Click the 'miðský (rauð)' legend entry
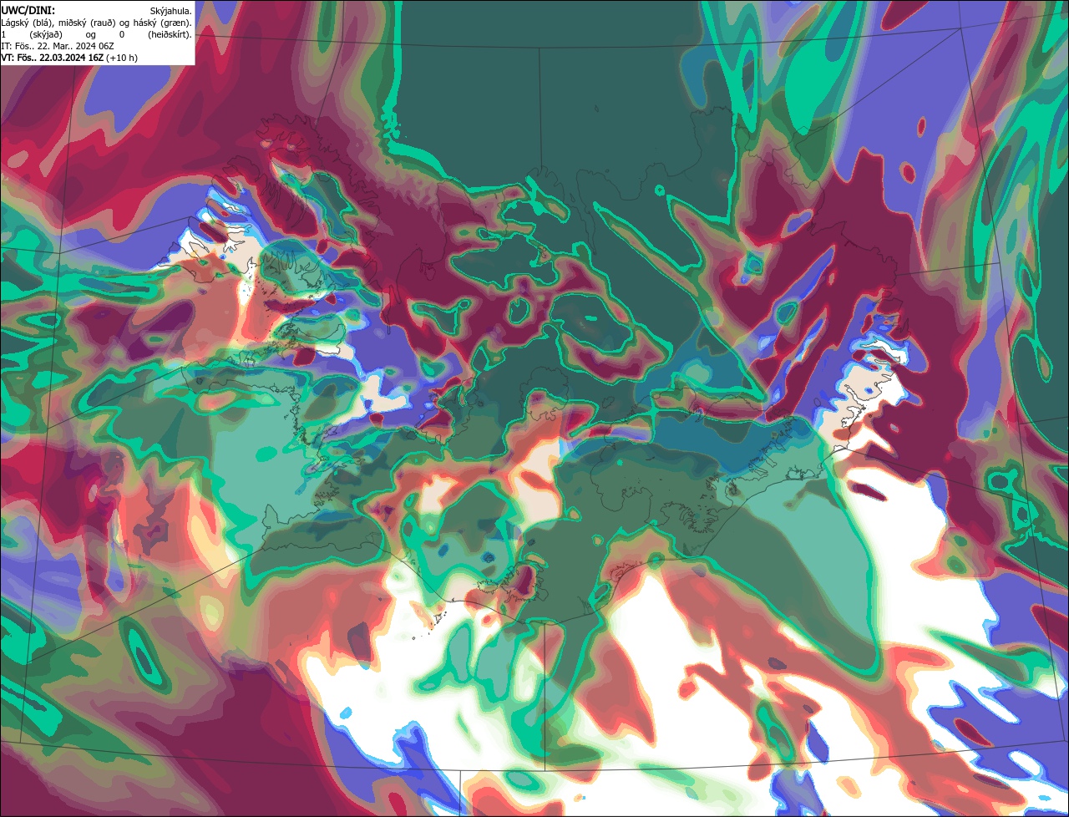Image resolution: width=1069 pixels, height=817 pixels. 87,23
